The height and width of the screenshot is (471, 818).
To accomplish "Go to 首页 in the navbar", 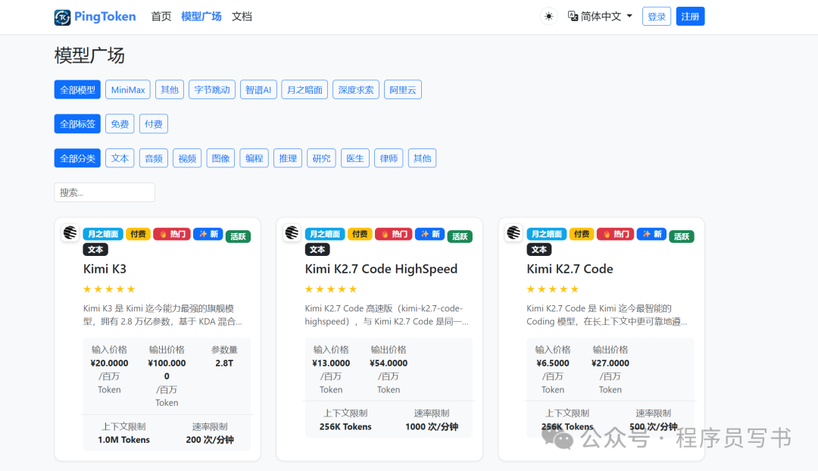I will 161,17.
